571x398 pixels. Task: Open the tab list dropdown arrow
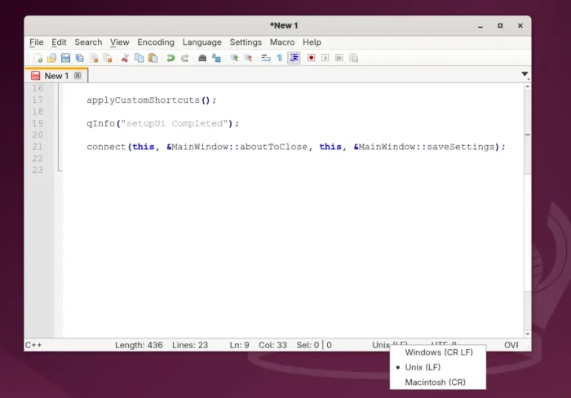coord(525,74)
